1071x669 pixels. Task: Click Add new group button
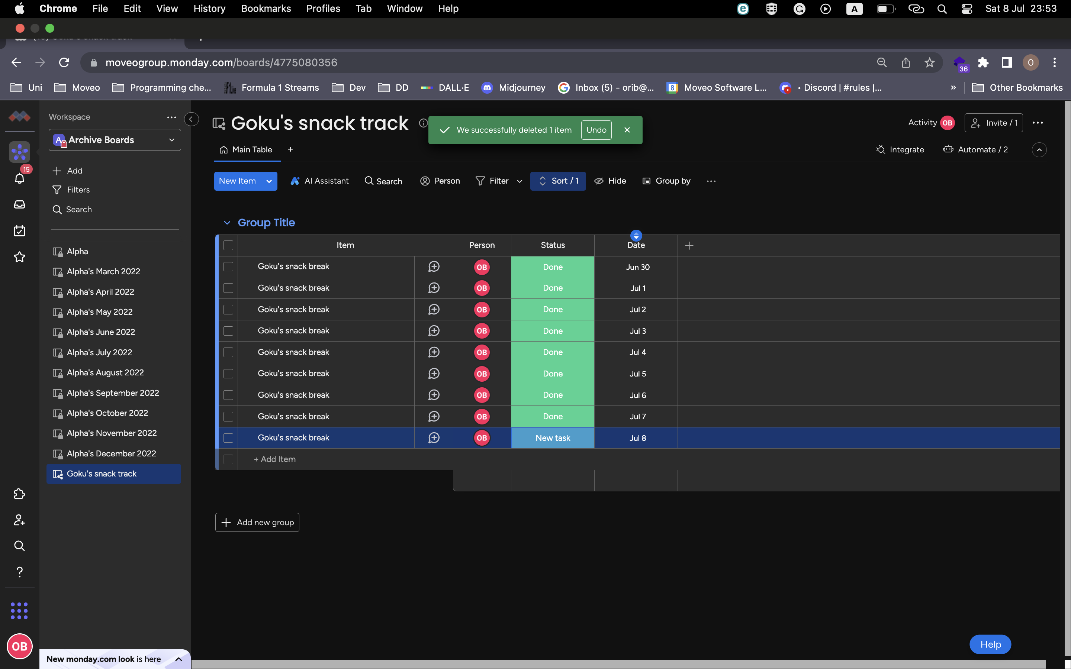pyautogui.click(x=257, y=523)
